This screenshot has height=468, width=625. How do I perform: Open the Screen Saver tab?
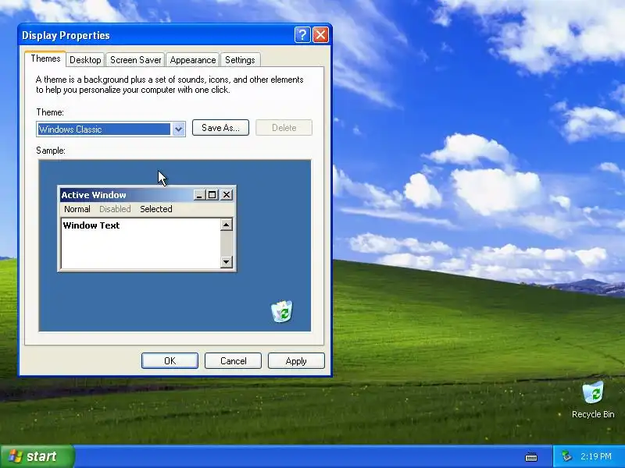click(x=135, y=60)
